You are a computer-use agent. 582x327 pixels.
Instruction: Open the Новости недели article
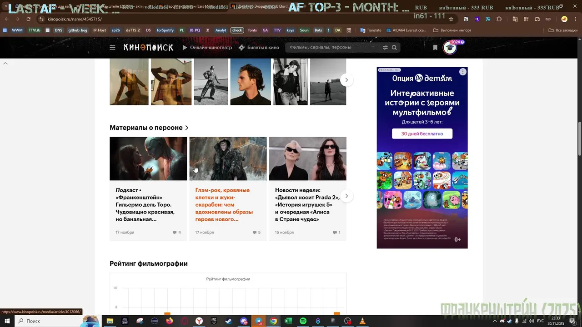(x=307, y=205)
